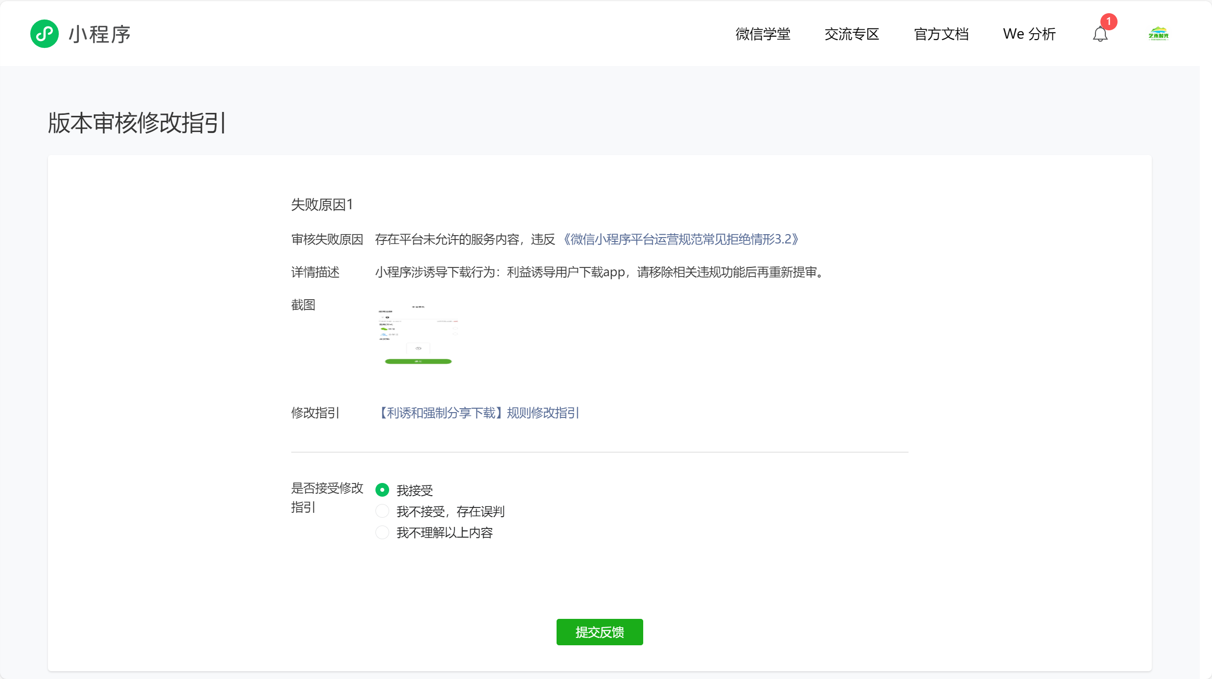Screen dimensions: 1212x679
Task: Click the green 小程序 logo icon
Action: point(44,34)
